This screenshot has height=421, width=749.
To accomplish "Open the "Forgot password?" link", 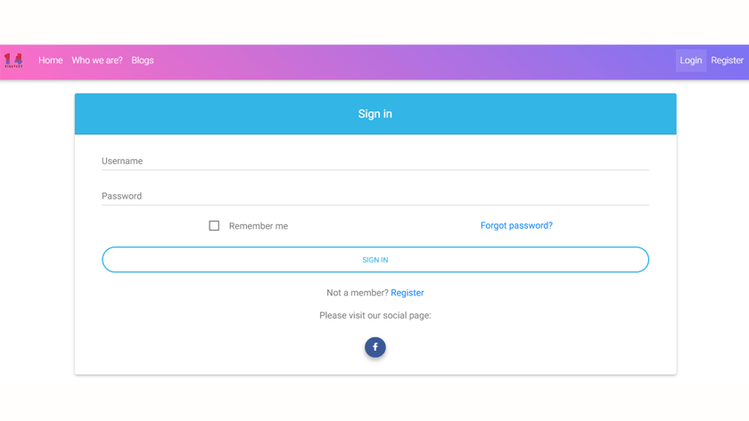I will point(516,225).
